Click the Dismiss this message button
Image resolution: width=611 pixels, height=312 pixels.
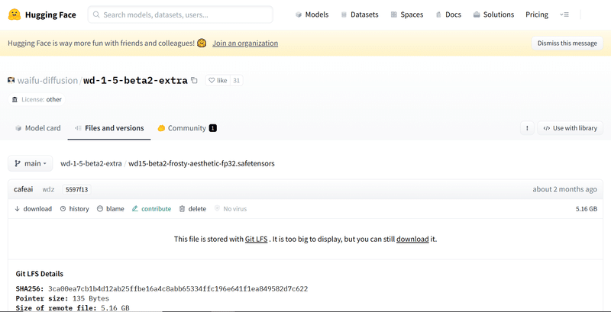(x=567, y=43)
